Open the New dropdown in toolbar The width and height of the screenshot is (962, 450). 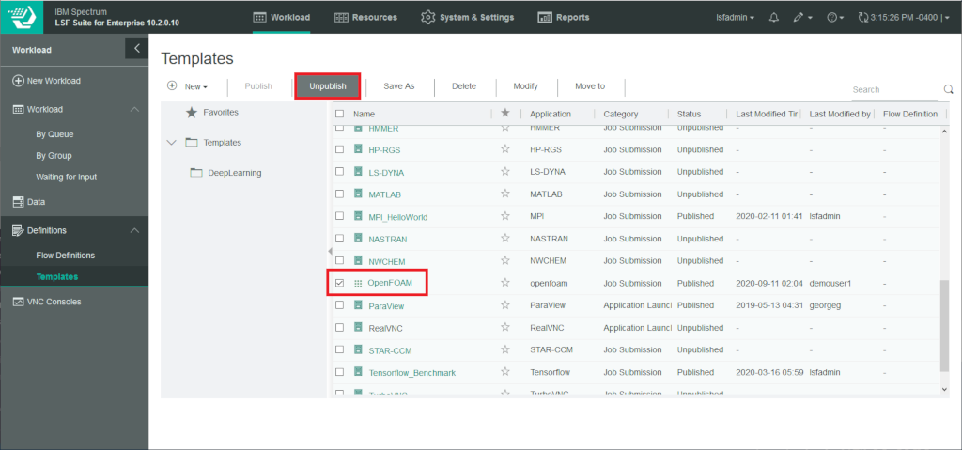(188, 86)
